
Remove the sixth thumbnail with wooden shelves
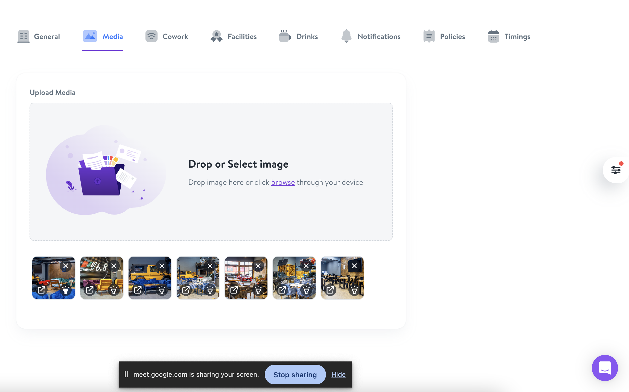pyautogui.click(x=306, y=266)
